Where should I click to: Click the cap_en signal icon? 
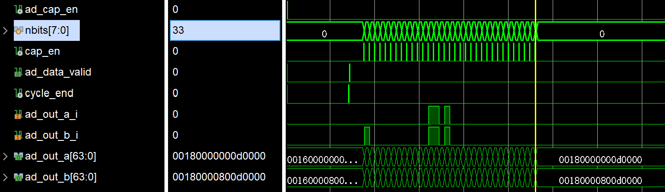[19, 52]
